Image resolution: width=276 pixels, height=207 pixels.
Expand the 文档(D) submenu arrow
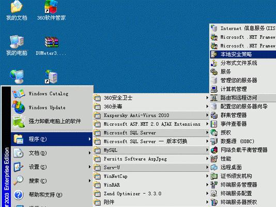(x=89, y=153)
